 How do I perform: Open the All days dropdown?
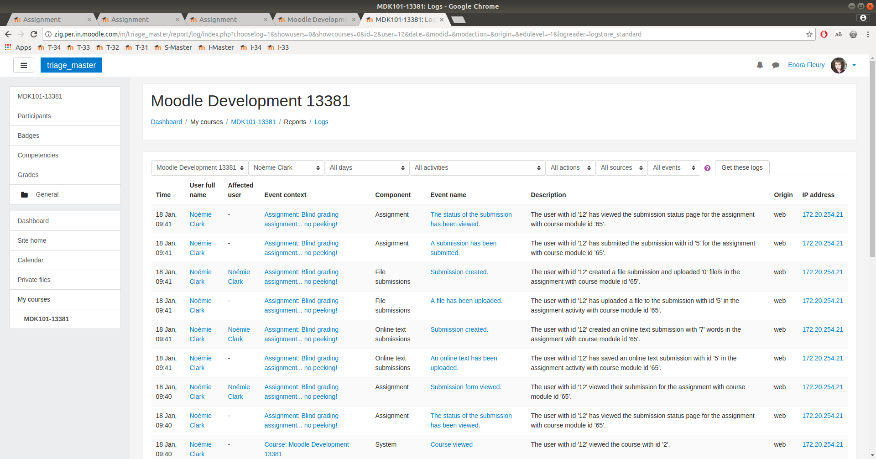(x=367, y=168)
